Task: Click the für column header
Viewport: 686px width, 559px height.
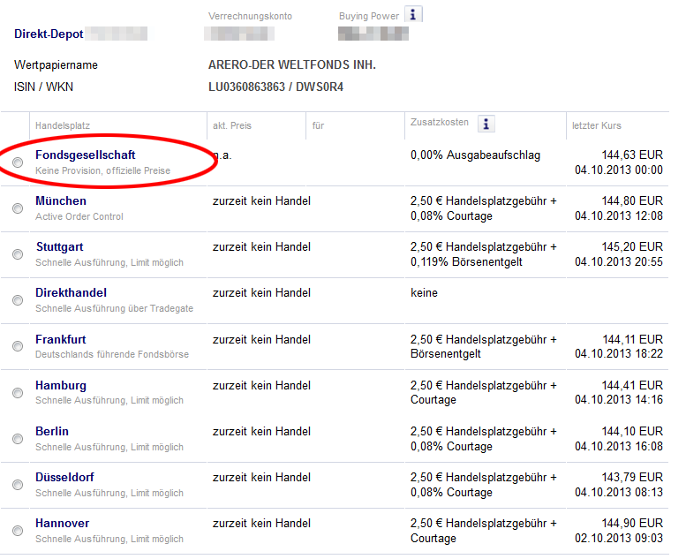Action: coord(318,125)
